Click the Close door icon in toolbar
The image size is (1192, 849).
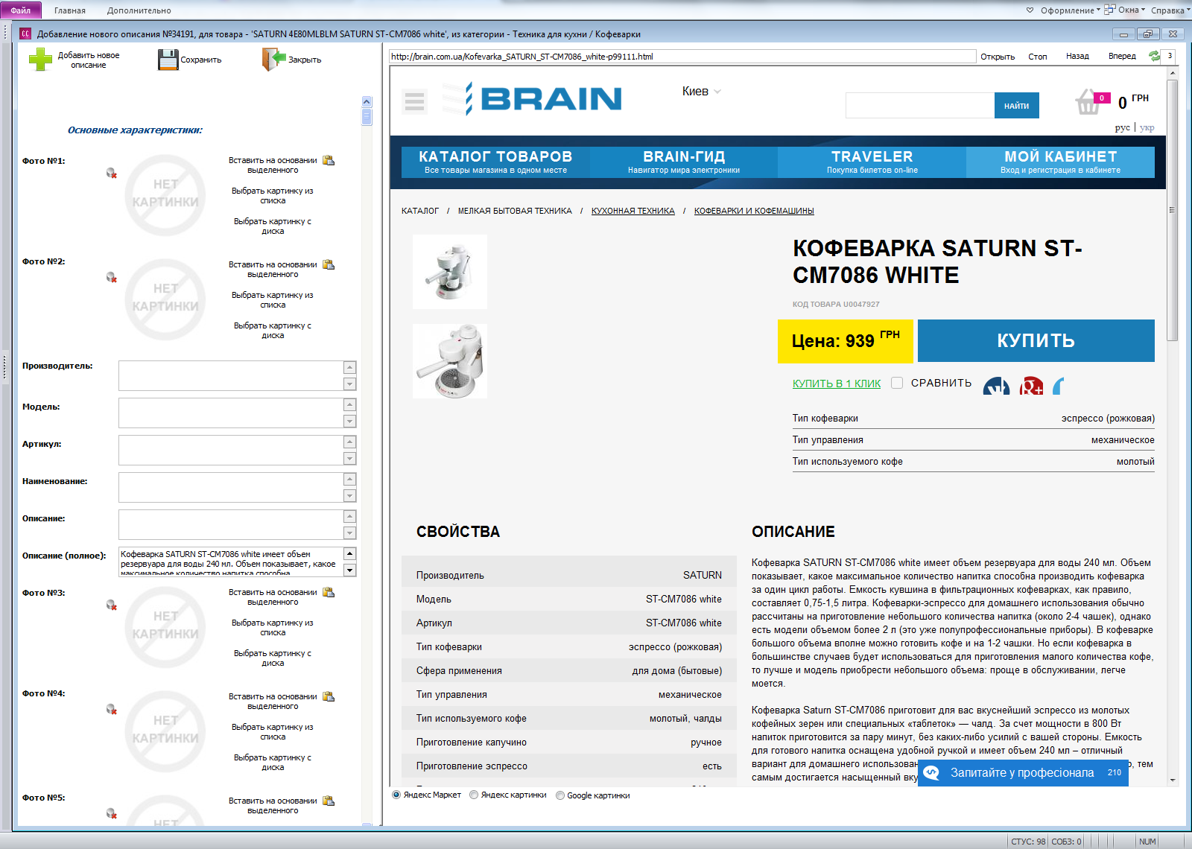(x=274, y=60)
